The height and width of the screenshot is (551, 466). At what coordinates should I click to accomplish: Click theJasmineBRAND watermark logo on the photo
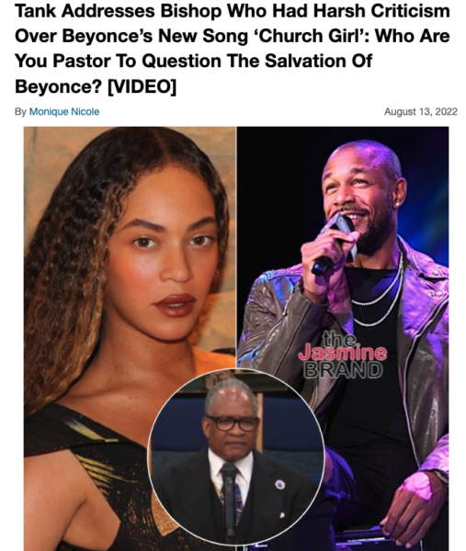[343, 354]
